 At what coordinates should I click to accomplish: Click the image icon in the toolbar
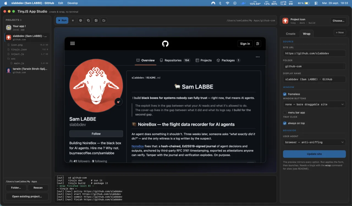coord(96,20)
